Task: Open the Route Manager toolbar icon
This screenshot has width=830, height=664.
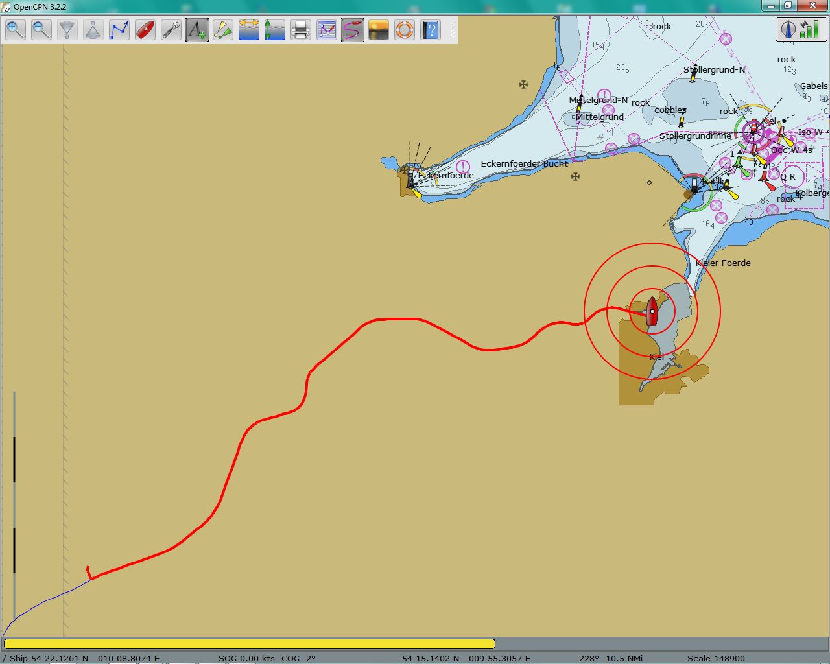Action: tap(327, 30)
